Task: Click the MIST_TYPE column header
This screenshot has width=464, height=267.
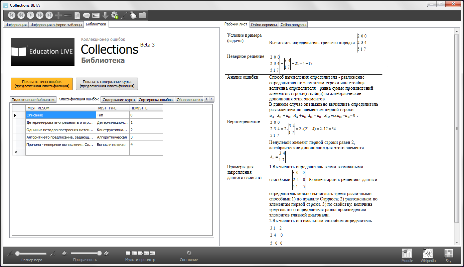Action: 113,108
